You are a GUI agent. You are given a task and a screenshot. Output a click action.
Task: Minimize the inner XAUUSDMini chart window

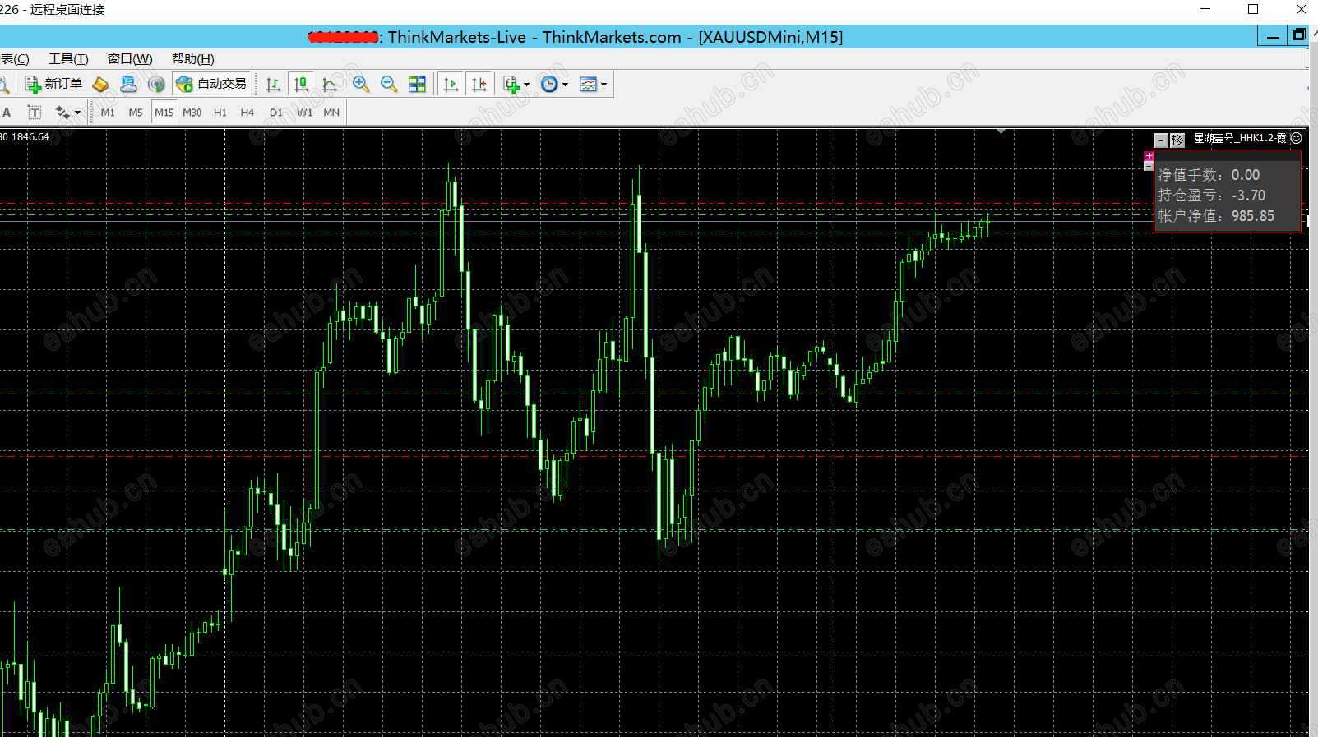1273,36
